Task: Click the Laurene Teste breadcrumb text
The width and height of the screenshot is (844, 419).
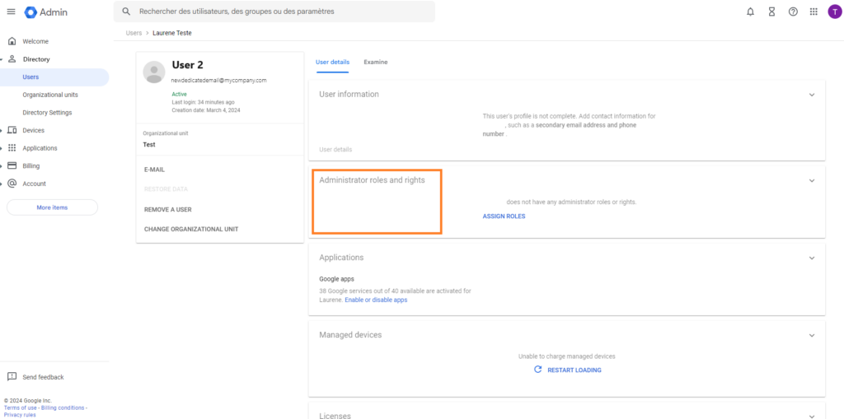Action: tap(172, 33)
